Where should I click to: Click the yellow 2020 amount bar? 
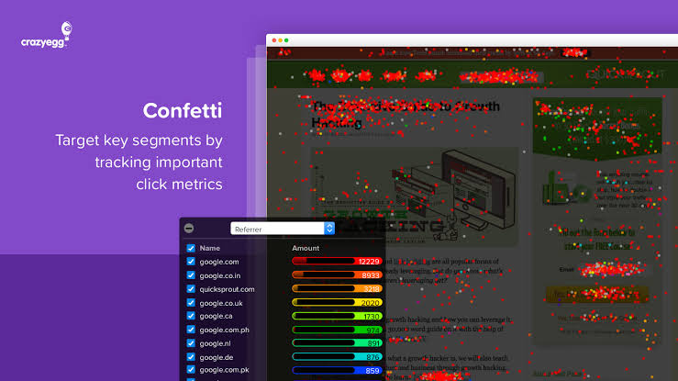pos(337,303)
